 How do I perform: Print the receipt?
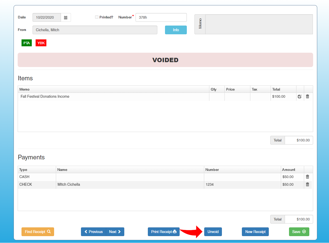pyautogui.click(x=163, y=232)
